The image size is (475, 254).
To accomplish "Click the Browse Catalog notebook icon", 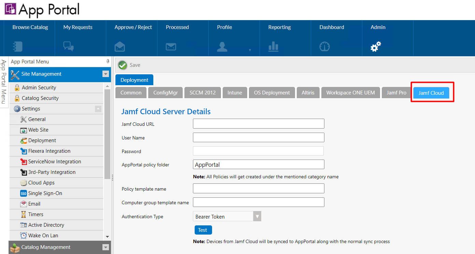I will (x=17, y=46).
